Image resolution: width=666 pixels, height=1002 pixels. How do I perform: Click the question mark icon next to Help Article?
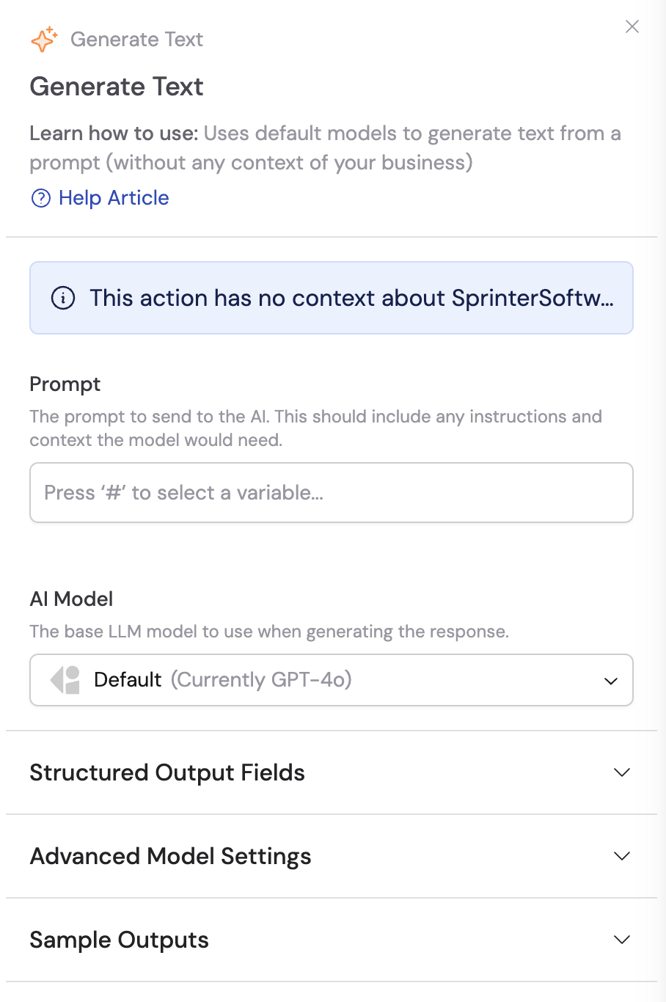[x=40, y=198]
